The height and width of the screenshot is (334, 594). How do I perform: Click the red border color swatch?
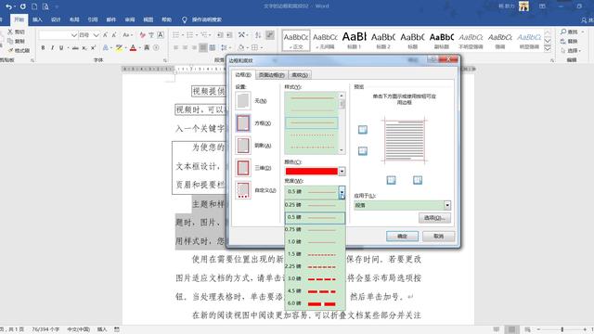coord(312,171)
